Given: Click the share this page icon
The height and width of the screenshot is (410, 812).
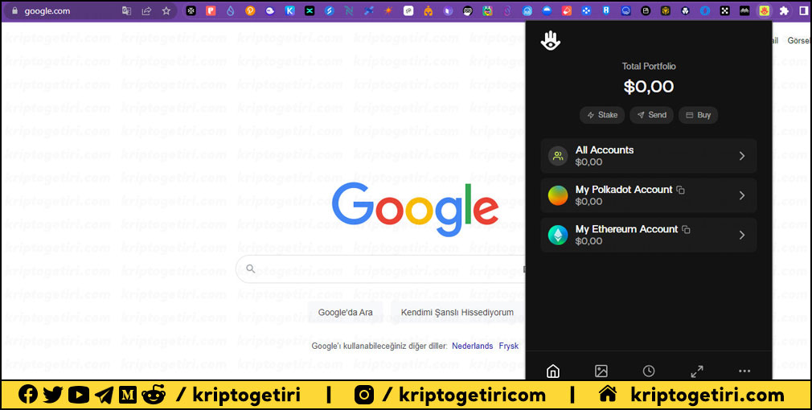Looking at the screenshot, I should click(146, 10).
